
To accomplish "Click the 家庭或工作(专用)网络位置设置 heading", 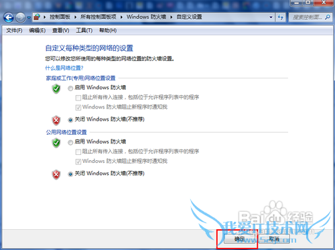I will 80,78.
